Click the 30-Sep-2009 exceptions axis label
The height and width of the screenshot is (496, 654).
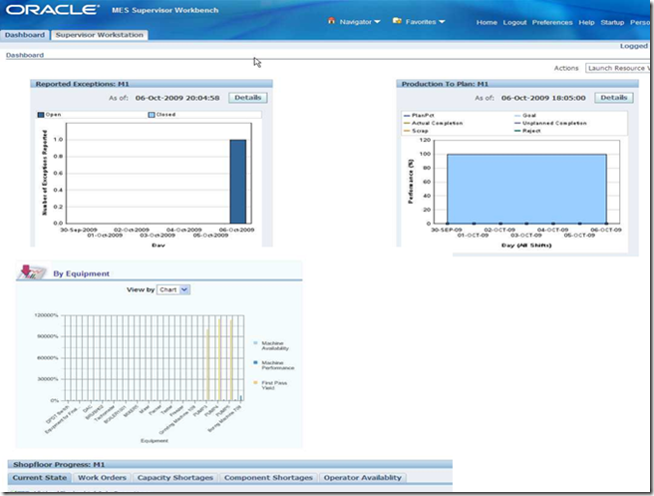pos(79,230)
